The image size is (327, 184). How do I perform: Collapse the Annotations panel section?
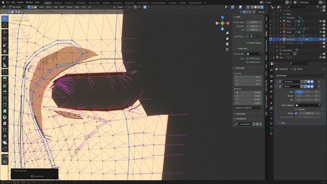[240, 119]
